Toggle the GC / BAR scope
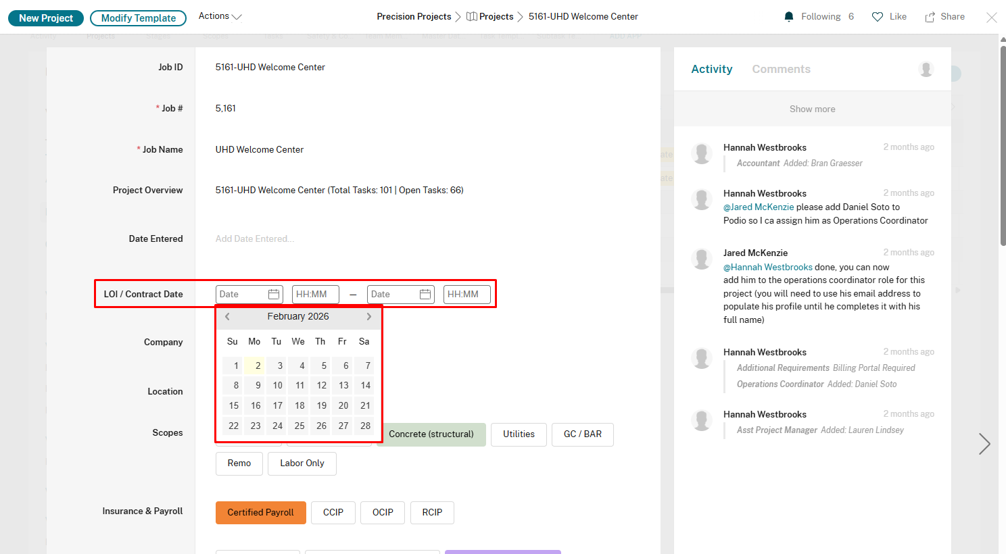Image resolution: width=1006 pixels, height=554 pixels. pos(583,434)
